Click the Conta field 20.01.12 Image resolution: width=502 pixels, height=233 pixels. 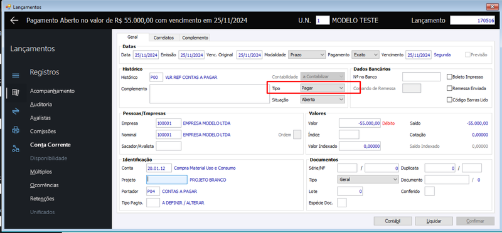click(x=159, y=168)
